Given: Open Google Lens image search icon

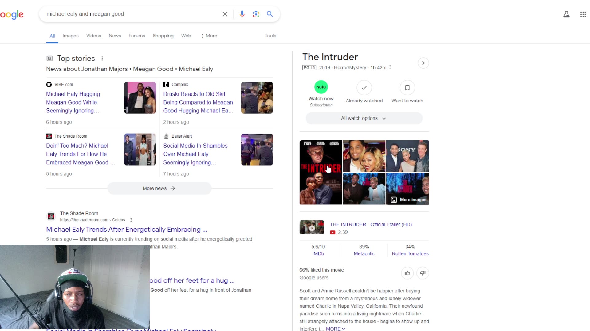Looking at the screenshot, I should 256,14.
